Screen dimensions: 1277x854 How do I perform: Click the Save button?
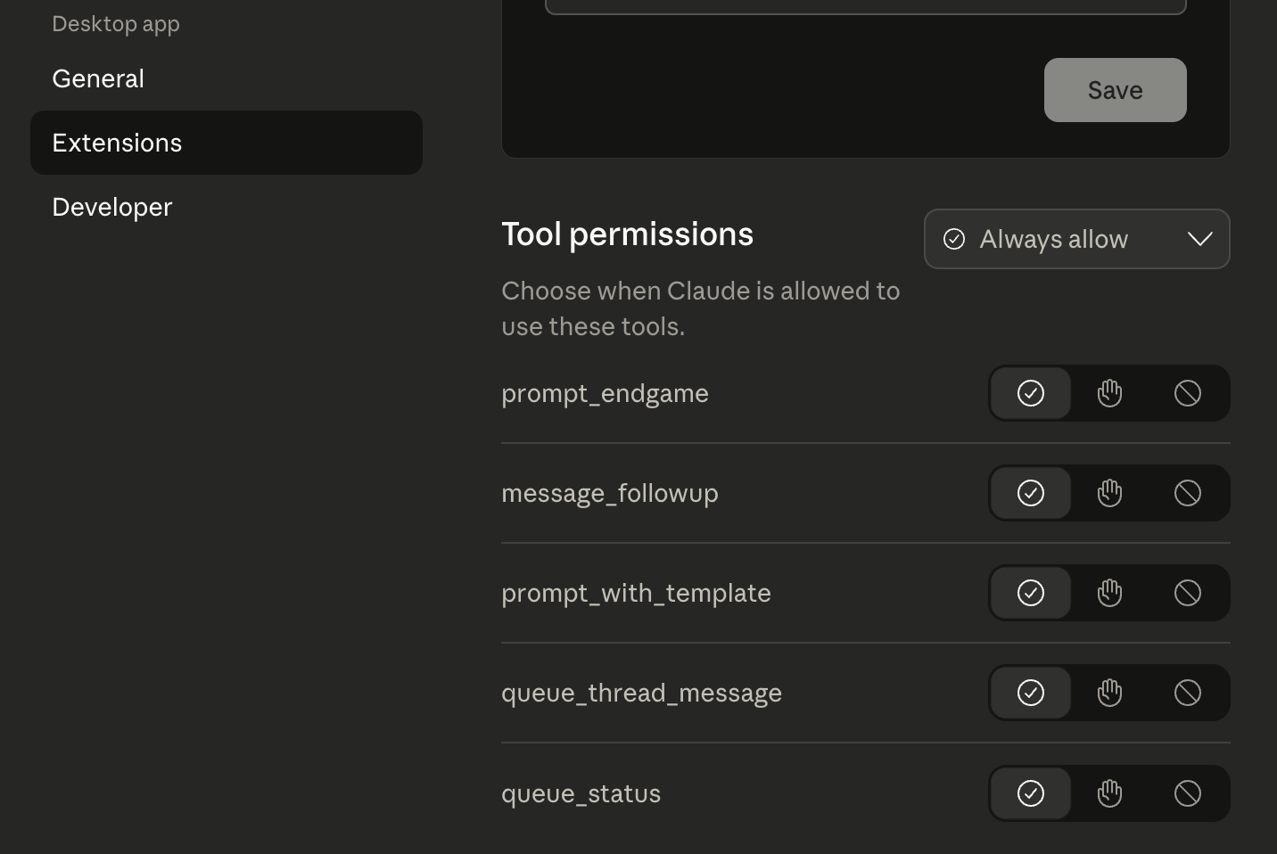point(1115,90)
